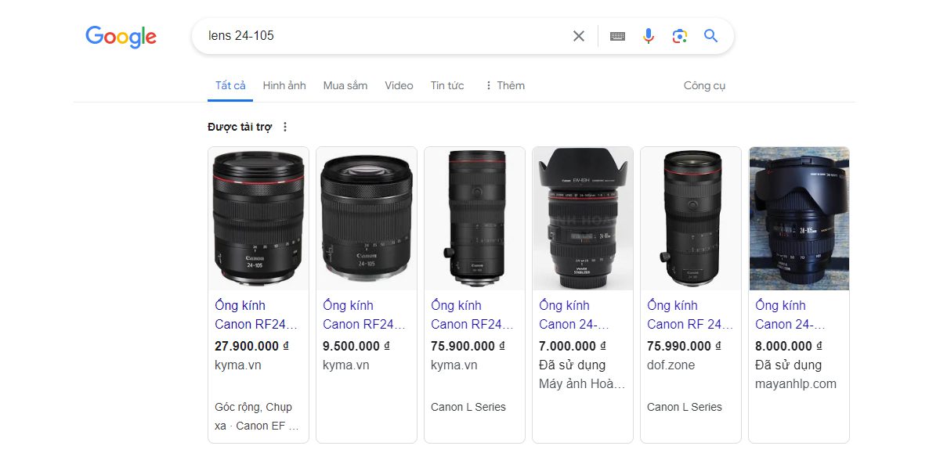Click the Google logo
The width and height of the screenshot is (929, 464).
point(121,37)
